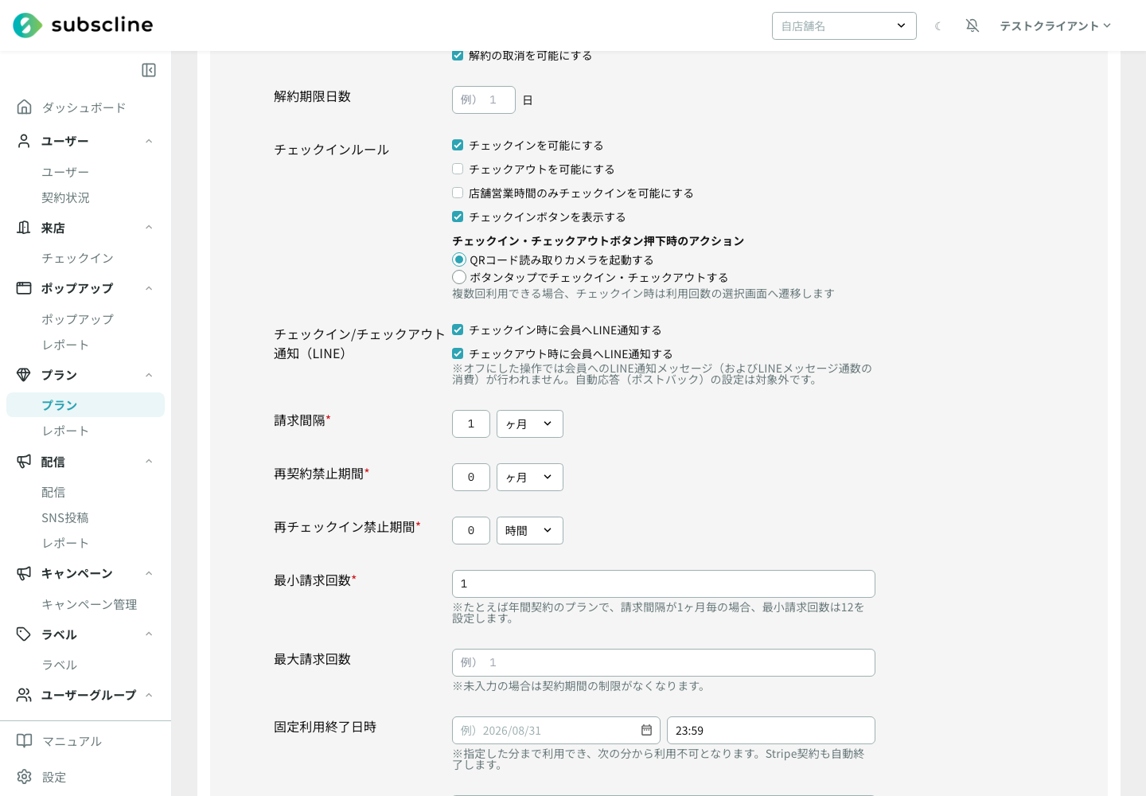
Task: Open notifications bell icon
Action: tap(973, 25)
